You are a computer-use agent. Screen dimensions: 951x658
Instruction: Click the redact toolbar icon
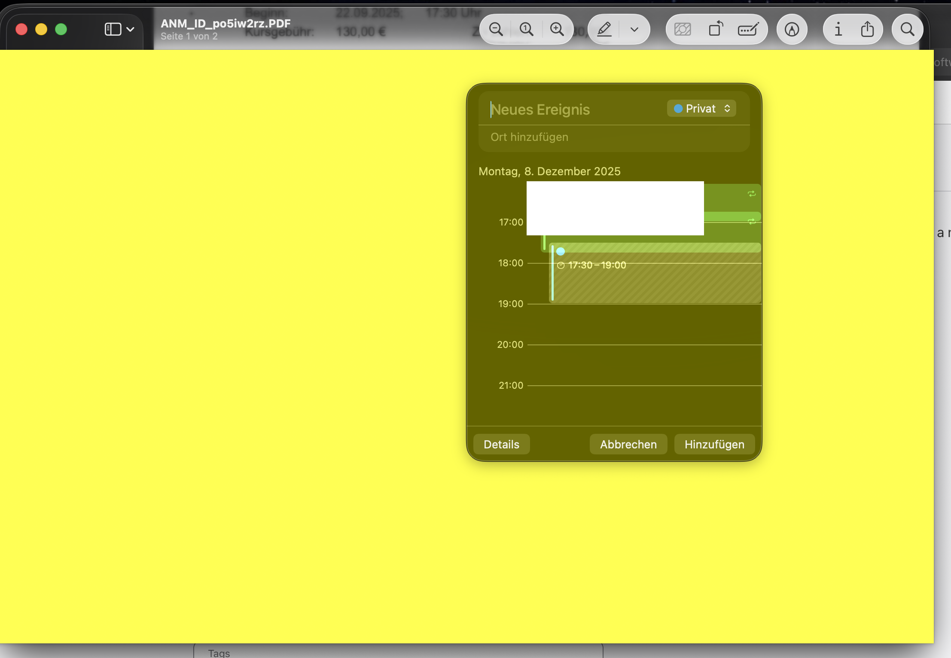683,29
